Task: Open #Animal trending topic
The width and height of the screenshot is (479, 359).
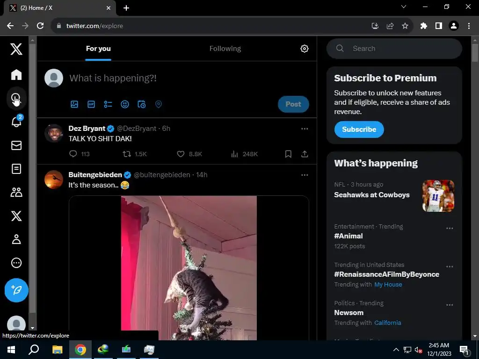Action: [x=348, y=236]
